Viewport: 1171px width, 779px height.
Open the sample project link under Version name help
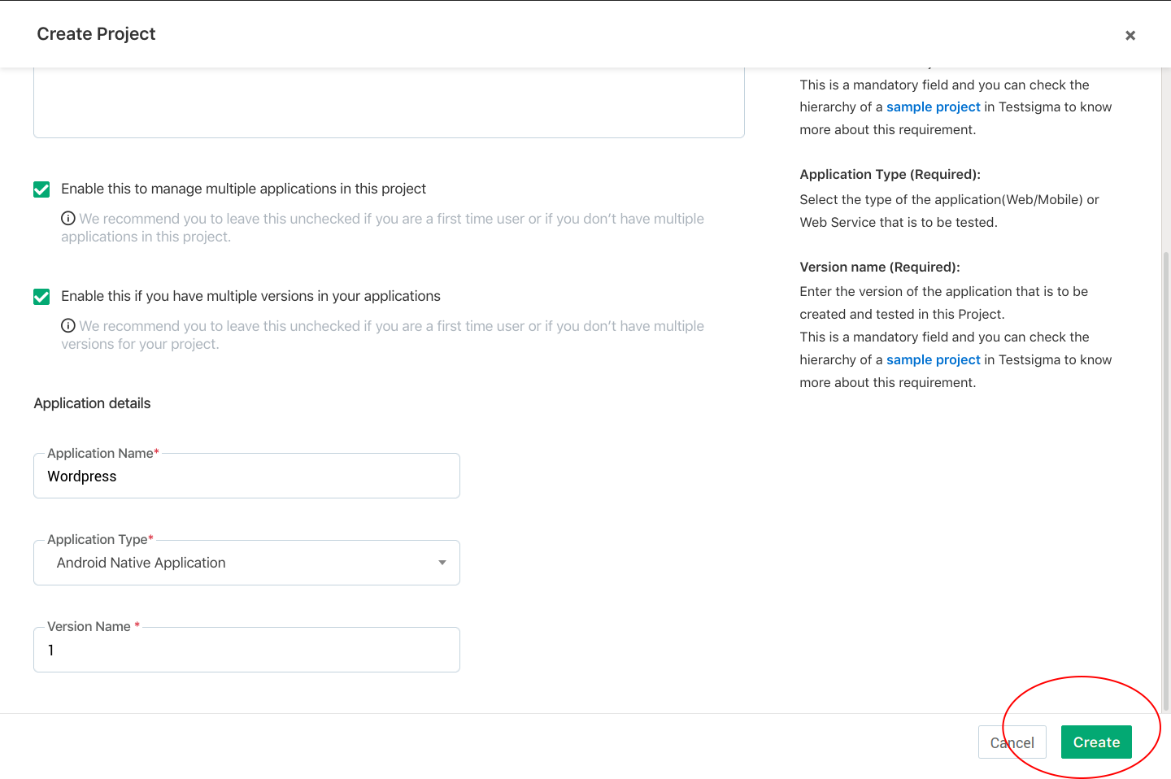(933, 359)
